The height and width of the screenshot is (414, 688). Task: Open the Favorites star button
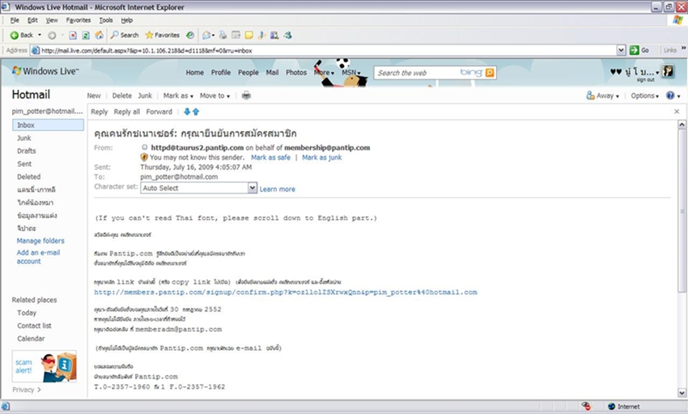(163, 35)
